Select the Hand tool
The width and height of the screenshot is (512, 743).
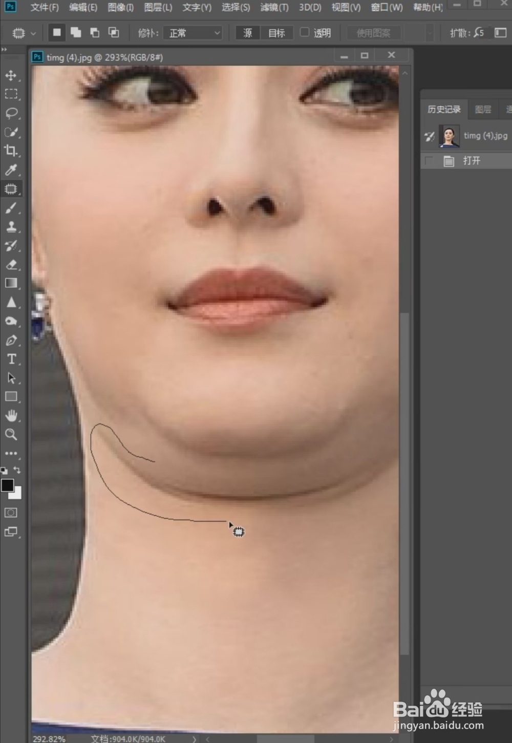point(11,415)
